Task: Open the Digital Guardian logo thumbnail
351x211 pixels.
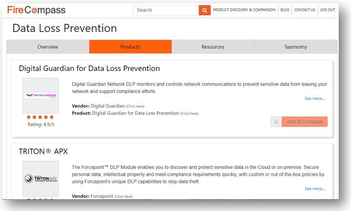Action: click(40, 95)
